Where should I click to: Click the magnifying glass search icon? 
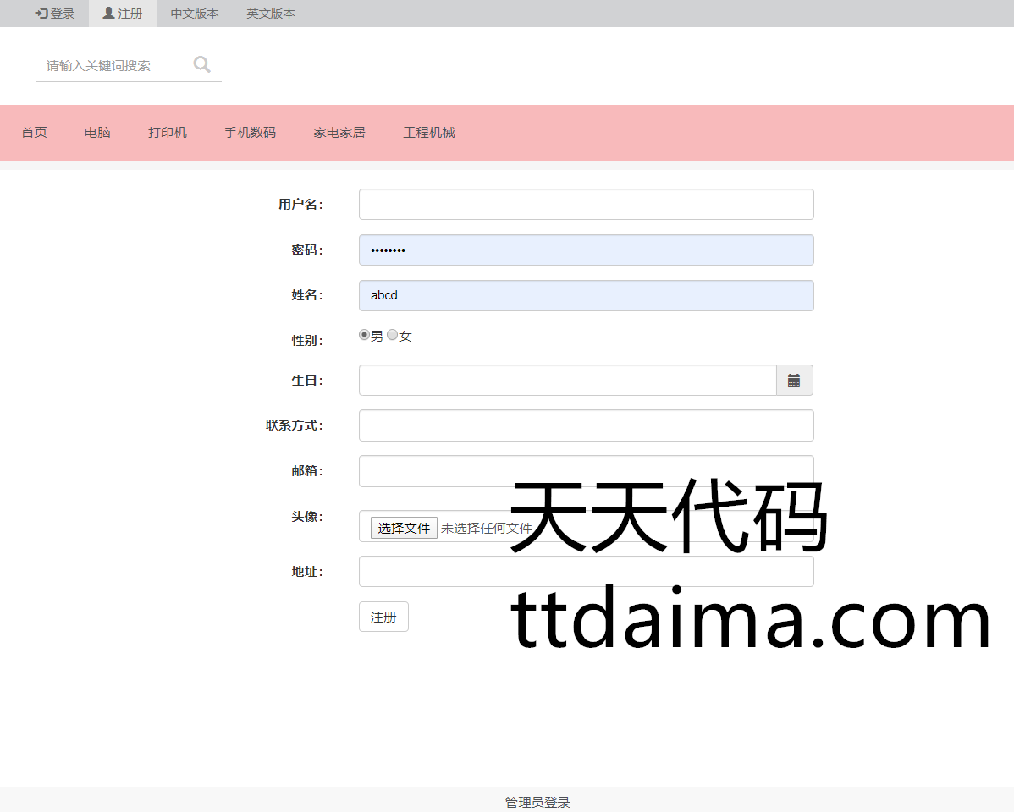coord(201,64)
